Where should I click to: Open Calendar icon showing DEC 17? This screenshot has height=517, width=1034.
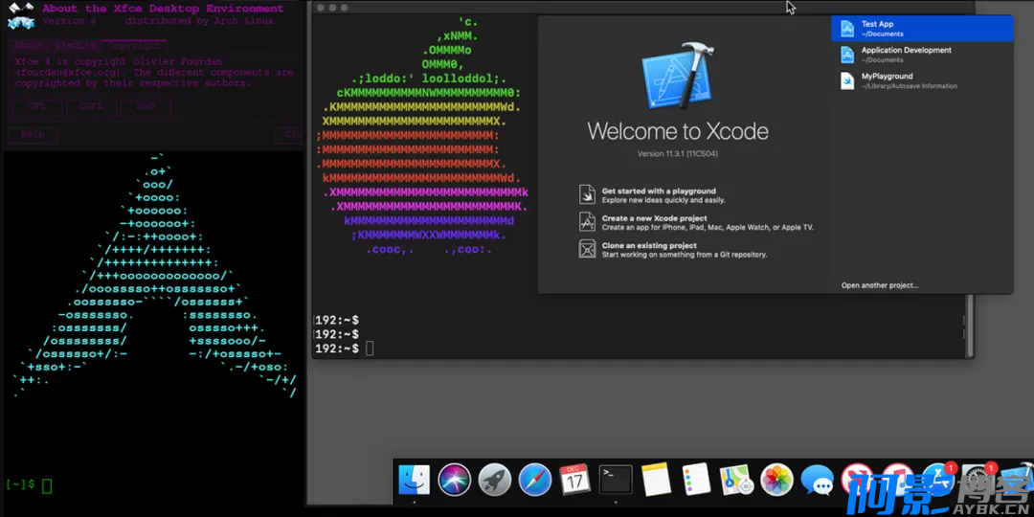tap(575, 480)
